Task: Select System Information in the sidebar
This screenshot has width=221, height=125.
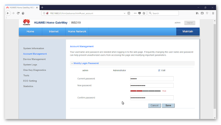Action: [x=33, y=48]
